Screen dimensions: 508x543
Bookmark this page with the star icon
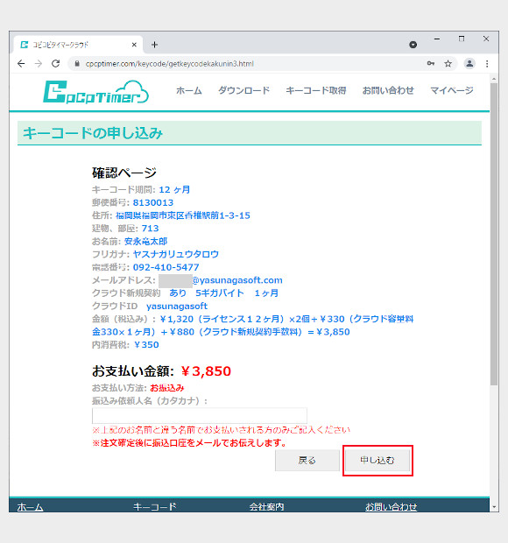[x=448, y=64]
